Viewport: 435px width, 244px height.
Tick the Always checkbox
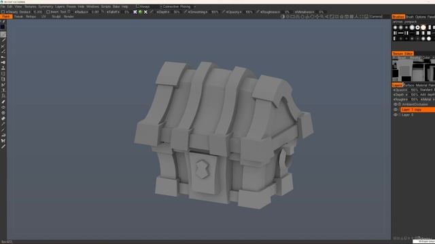click(137, 6)
